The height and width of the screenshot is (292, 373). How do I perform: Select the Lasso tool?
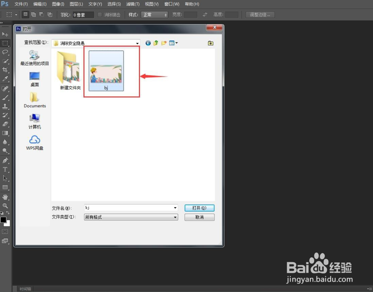click(5, 52)
